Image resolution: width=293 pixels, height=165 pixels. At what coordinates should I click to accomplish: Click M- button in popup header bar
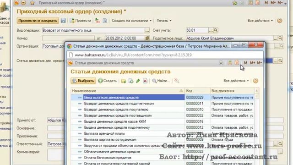click(x=260, y=63)
